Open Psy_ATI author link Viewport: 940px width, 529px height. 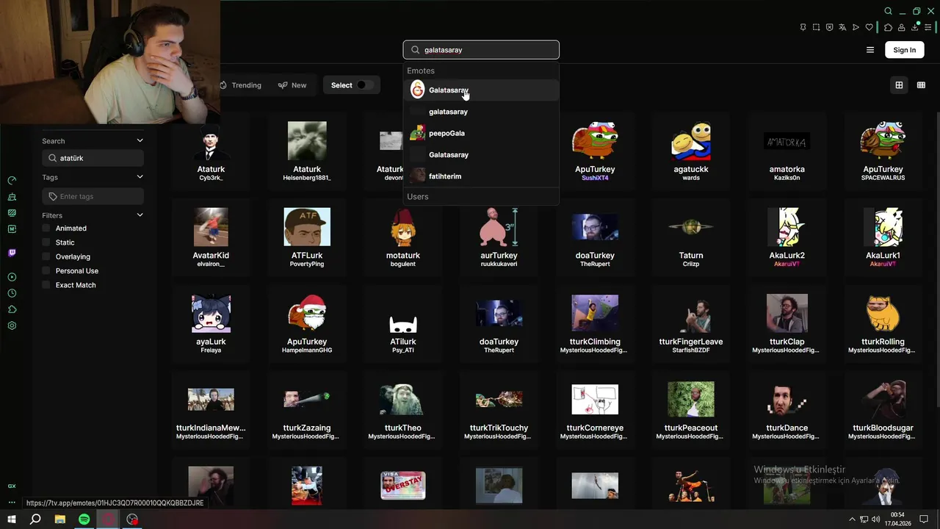point(403,350)
